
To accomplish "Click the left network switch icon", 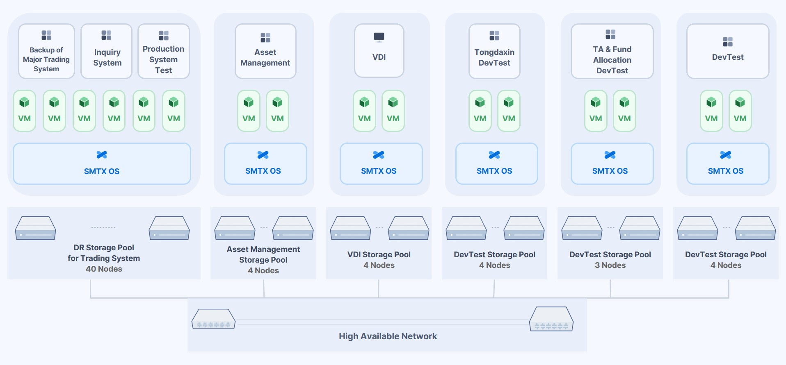I will coord(214,319).
